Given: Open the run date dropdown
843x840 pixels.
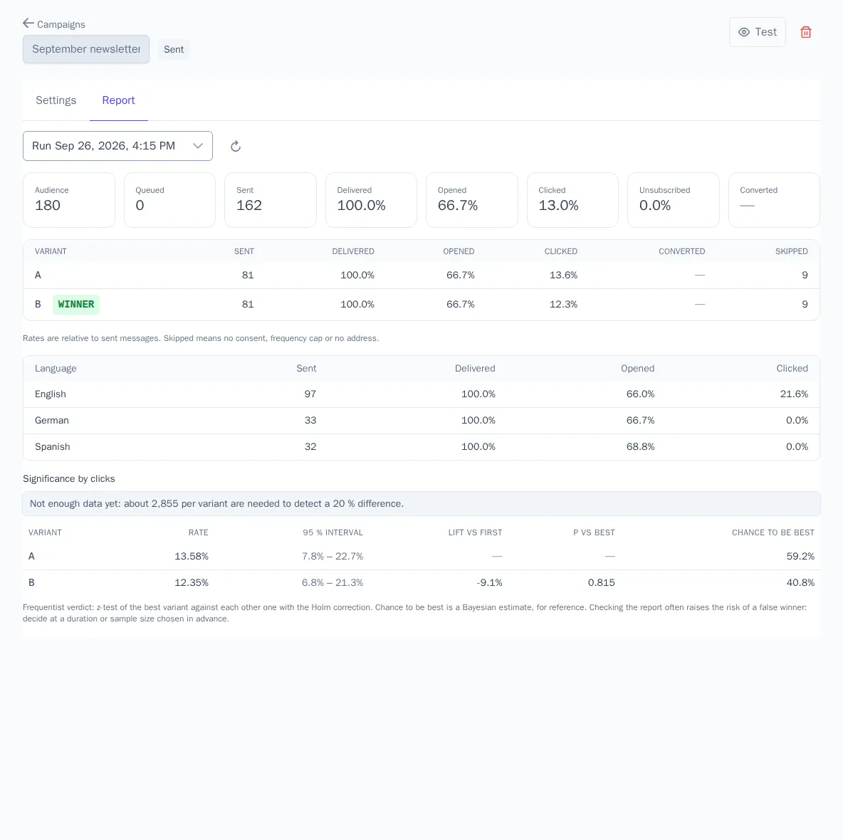Looking at the screenshot, I should coord(117,146).
